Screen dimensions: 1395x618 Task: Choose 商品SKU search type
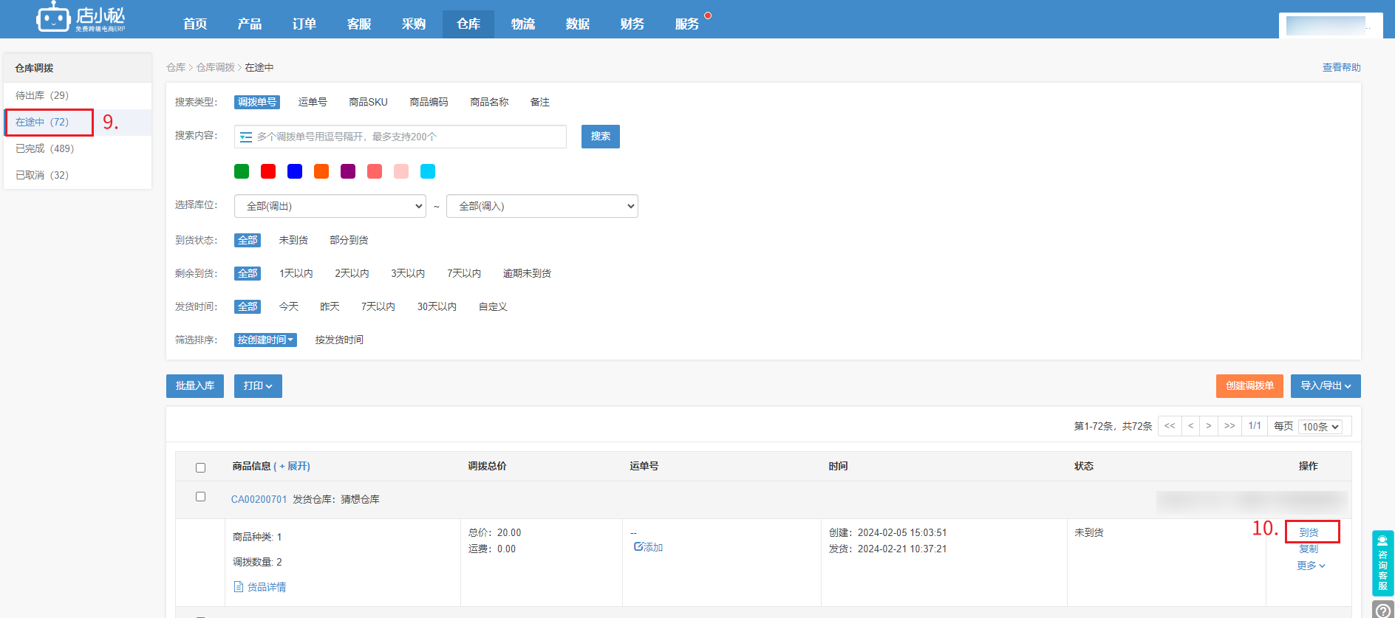368,102
